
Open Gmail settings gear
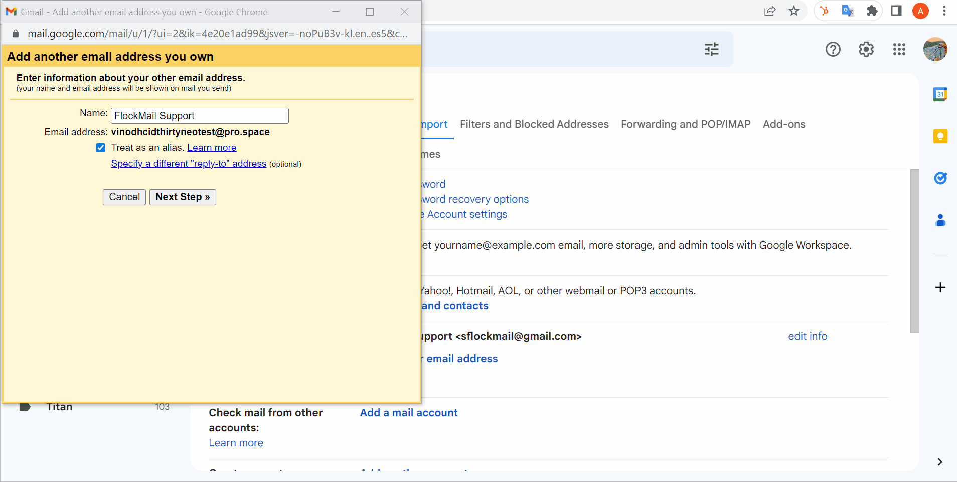pos(866,49)
